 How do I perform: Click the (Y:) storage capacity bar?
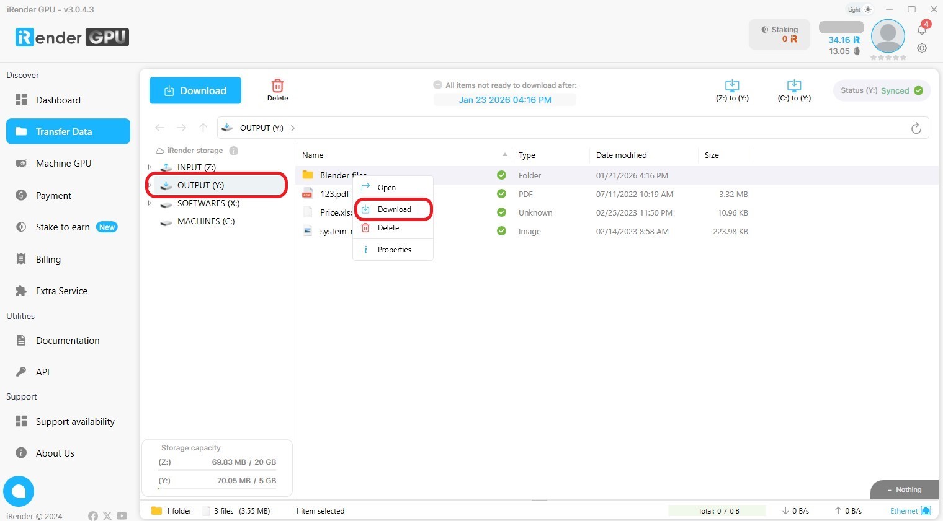(217, 489)
